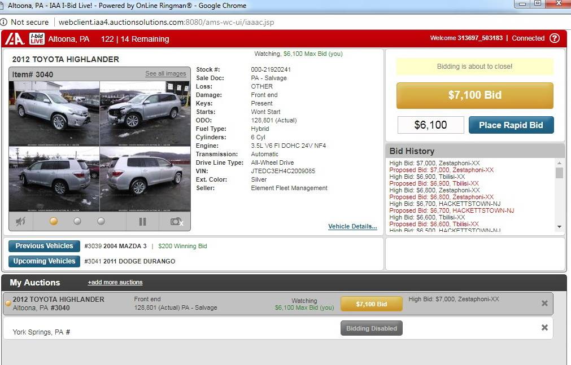571x365 pixels.
Task: Click the Bidding Disabled button
Action: (372, 328)
